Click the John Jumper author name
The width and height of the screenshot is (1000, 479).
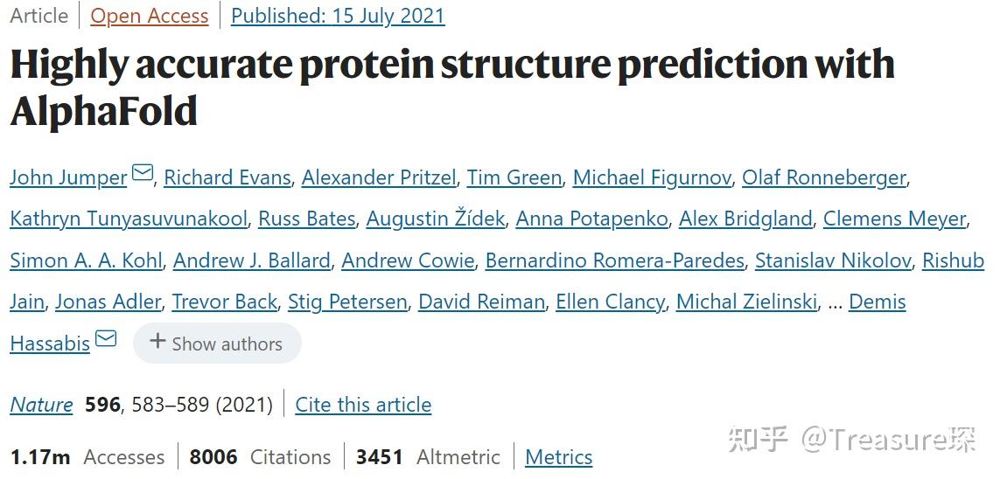point(68,177)
